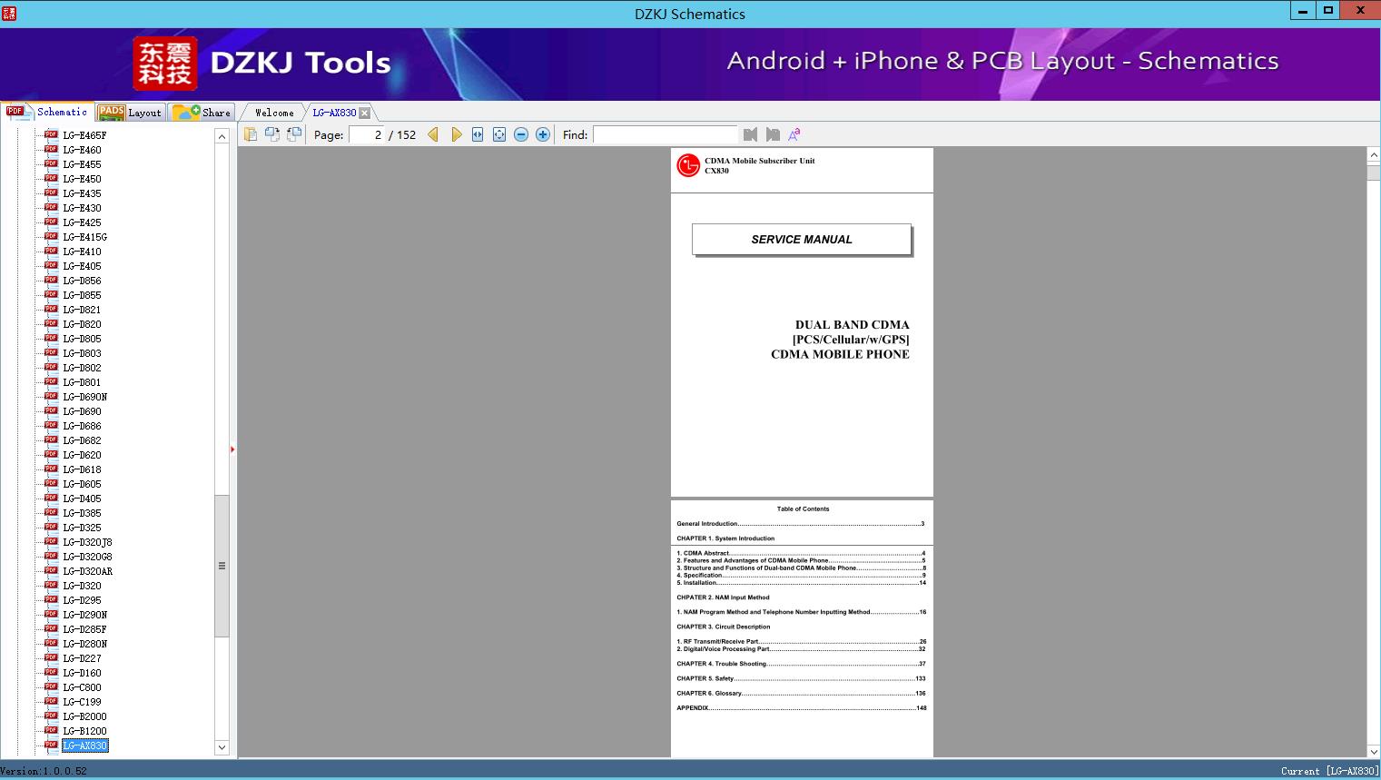Click the 'Current [LG-AX830]' status bar text
The height and width of the screenshot is (780, 1381).
1329,771
